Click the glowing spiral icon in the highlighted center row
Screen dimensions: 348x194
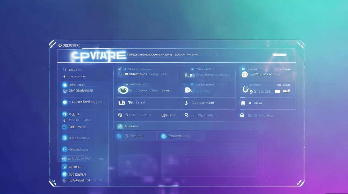[x=120, y=126]
